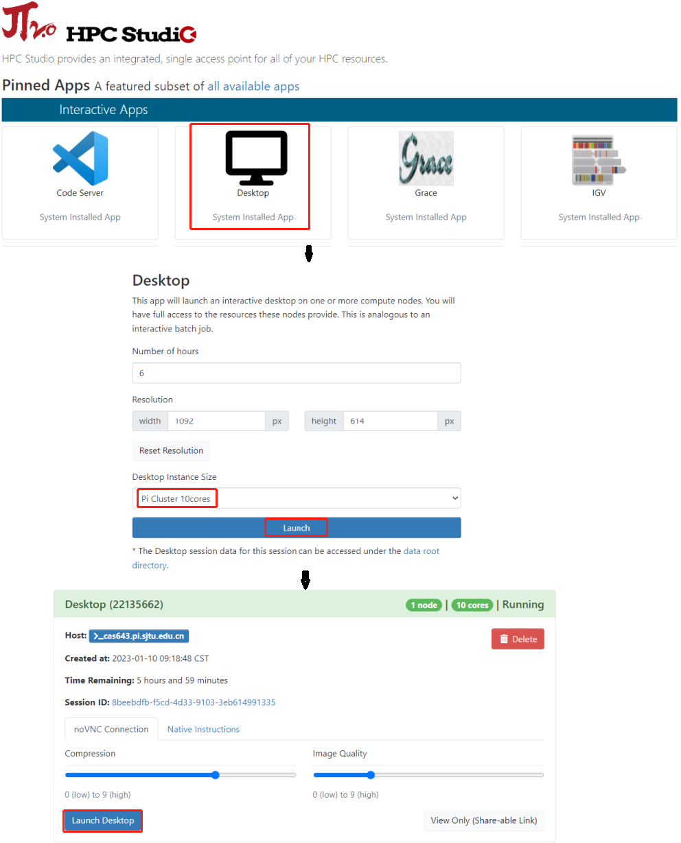This screenshot has height=843, width=681.
Task: Click the Number of hours field
Action: [297, 373]
